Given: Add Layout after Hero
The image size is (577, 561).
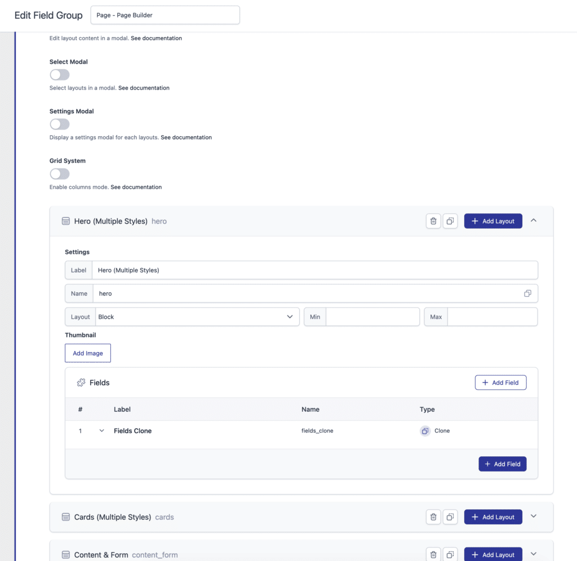Looking at the screenshot, I should coord(492,221).
